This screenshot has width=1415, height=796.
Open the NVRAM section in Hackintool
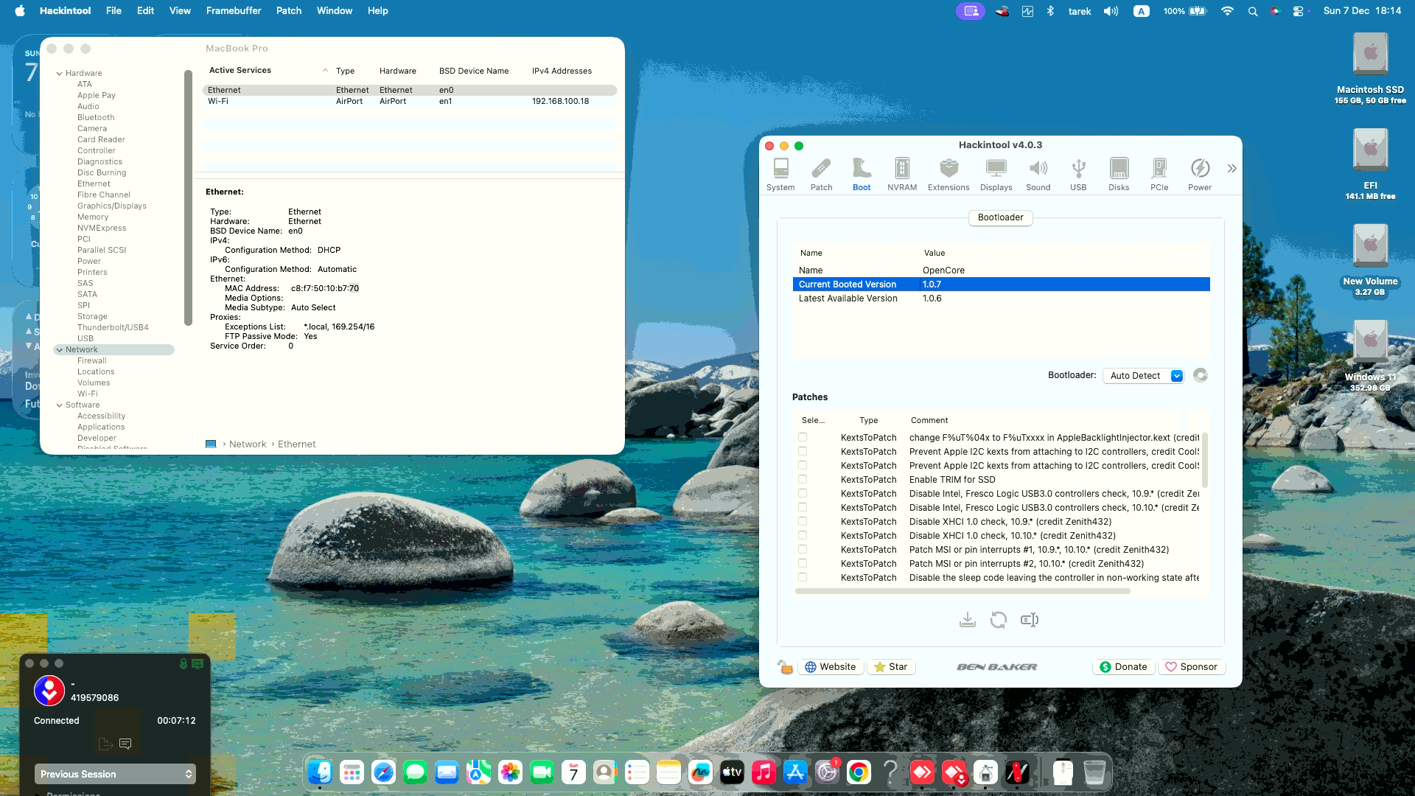[x=900, y=173]
